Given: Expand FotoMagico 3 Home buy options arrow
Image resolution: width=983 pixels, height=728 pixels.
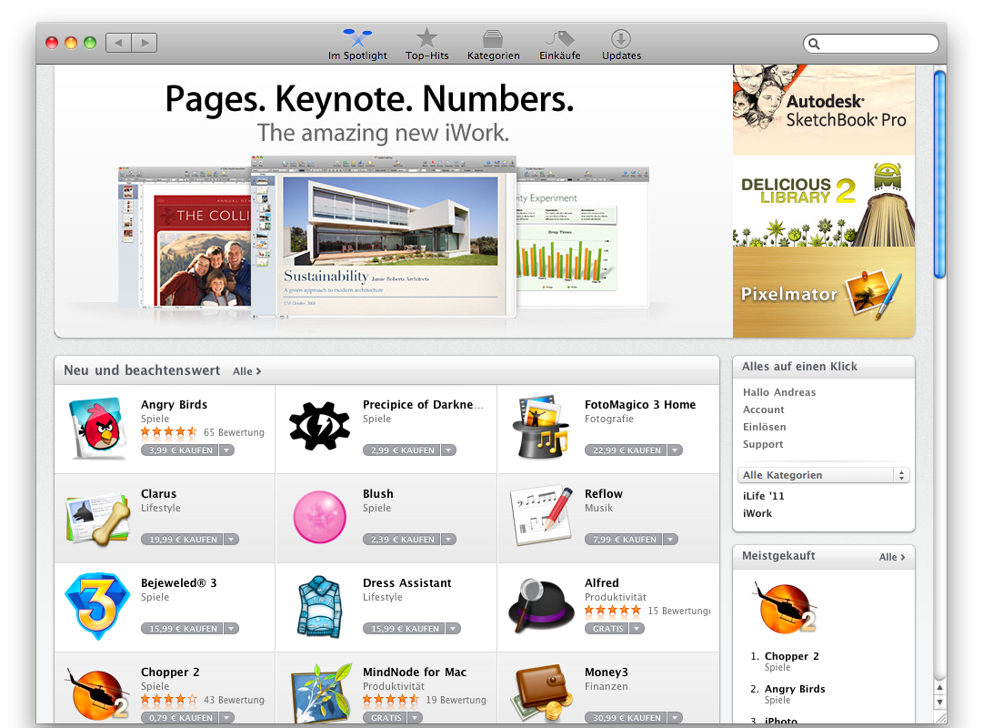Looking at the screenshot, I should tap(675, 450).
